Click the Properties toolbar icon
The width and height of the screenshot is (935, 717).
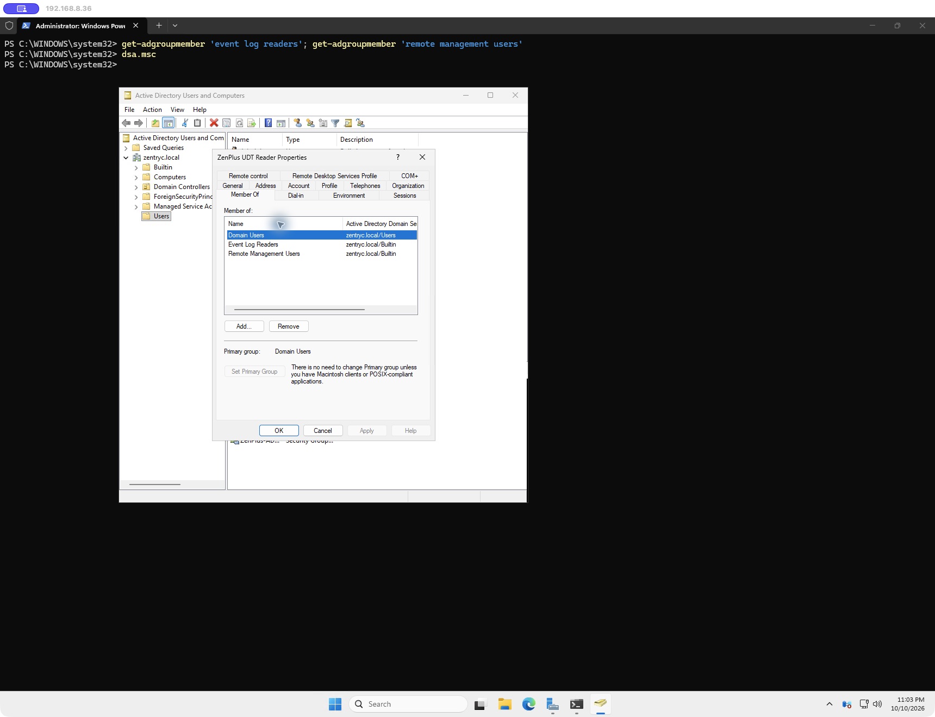227,123
